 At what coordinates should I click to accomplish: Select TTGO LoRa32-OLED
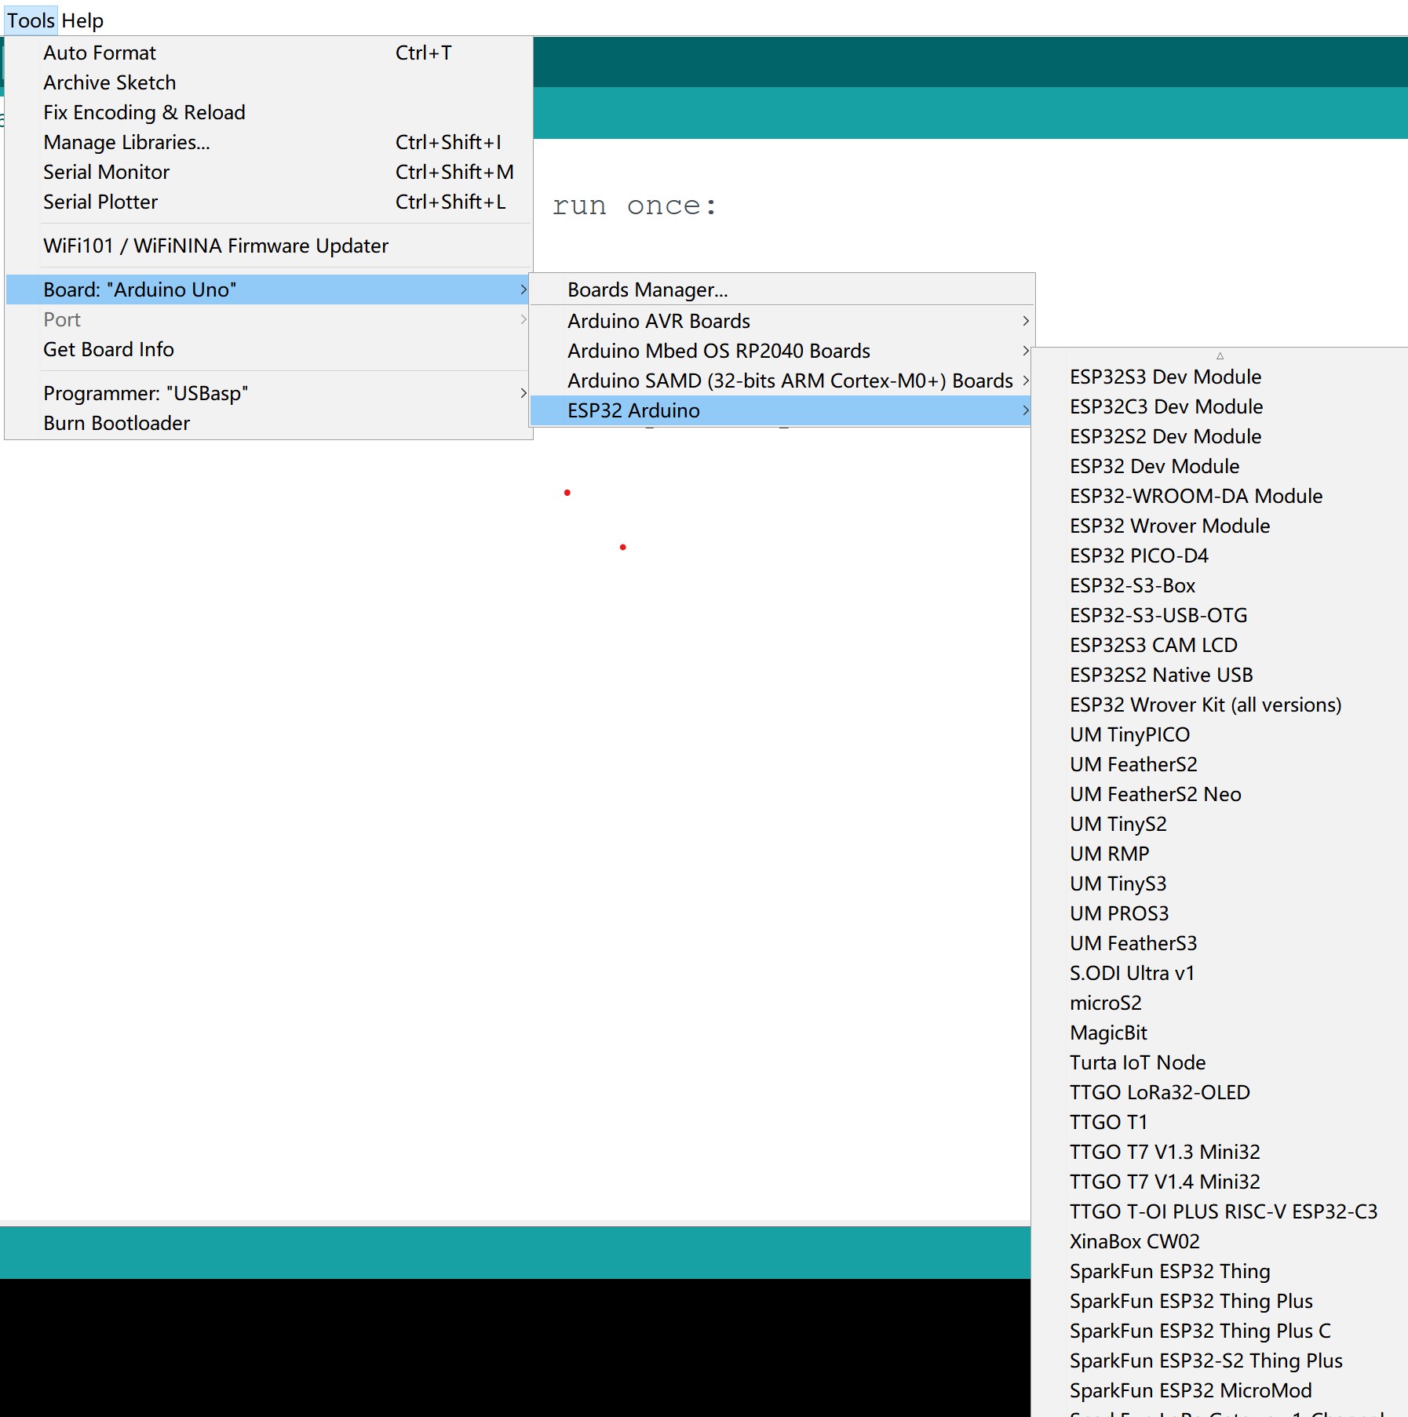pos(1220,1092)
